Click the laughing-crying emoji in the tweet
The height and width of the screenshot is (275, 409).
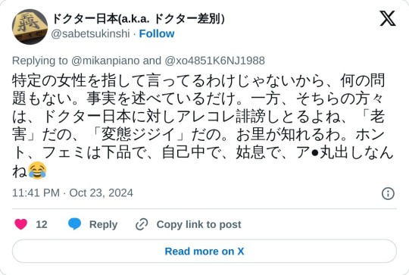(37, 170)
